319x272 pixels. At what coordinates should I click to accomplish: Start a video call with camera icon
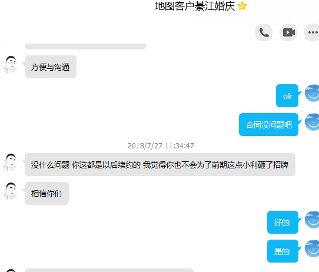[x=288, y=32]
